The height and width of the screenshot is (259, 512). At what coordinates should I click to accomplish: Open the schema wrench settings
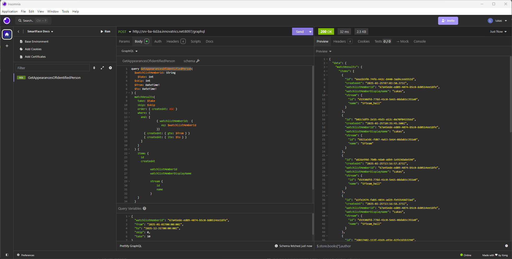point(198,61)
